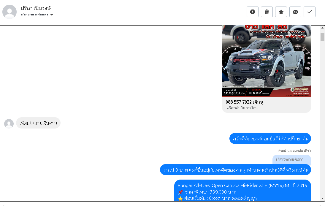This screenshot has width=325, height=206.
Task: Click the chat scrollbar thumb
Action: pos(322,37)
